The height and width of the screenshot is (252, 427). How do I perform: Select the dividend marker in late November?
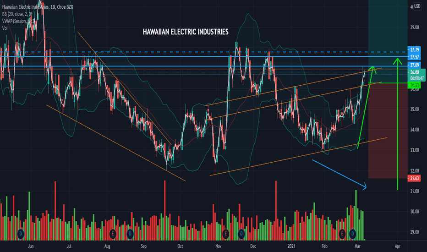coord(241,234)
